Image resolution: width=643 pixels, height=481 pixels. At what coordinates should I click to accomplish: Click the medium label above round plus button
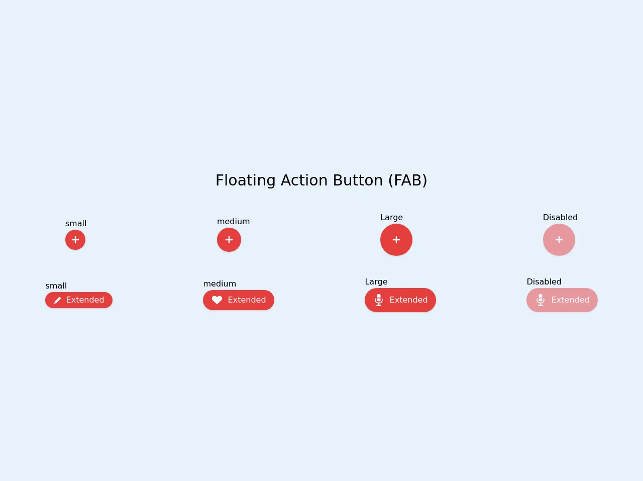pos(233,222)
